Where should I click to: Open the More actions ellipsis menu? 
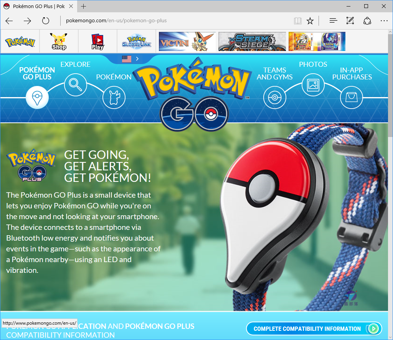pyautogui.click(x=384, y=21)
